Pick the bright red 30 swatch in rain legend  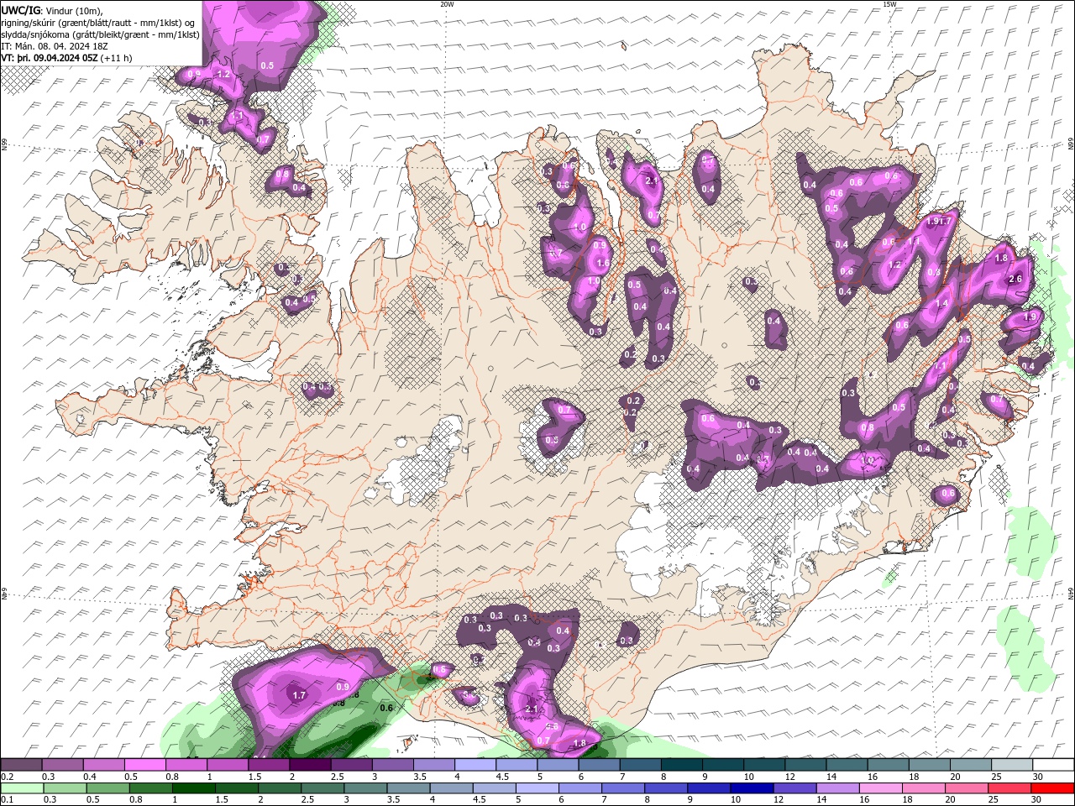[1053, 788]
